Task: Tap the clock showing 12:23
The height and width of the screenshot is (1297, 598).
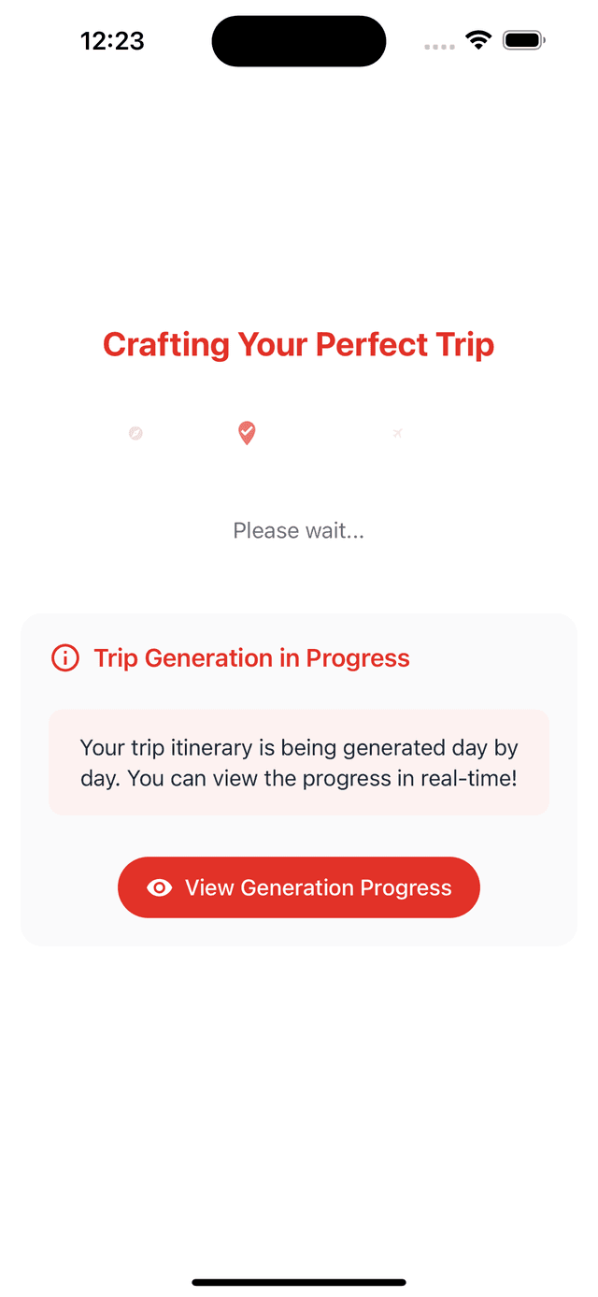Action: pos(113,40)
